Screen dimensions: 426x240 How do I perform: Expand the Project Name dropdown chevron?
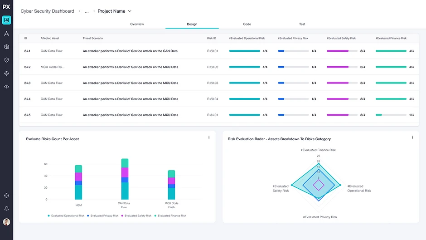130,11
